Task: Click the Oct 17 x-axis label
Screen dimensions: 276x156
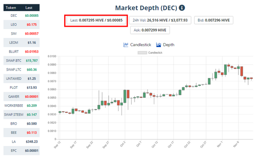Action: coord(171,144)
